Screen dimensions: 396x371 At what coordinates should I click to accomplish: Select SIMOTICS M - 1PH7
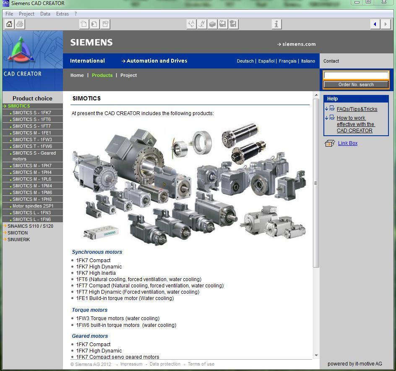(x=33, y=166)
